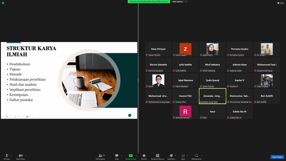The height and width of the screenshot is (161, 286).
Task: Open the Reactions menu
Action: click(x=171, y=157)
